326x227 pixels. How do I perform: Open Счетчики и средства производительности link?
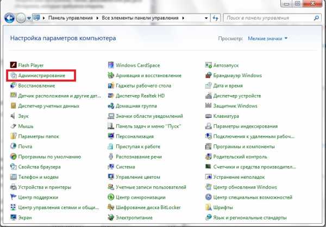coord(254,167)
